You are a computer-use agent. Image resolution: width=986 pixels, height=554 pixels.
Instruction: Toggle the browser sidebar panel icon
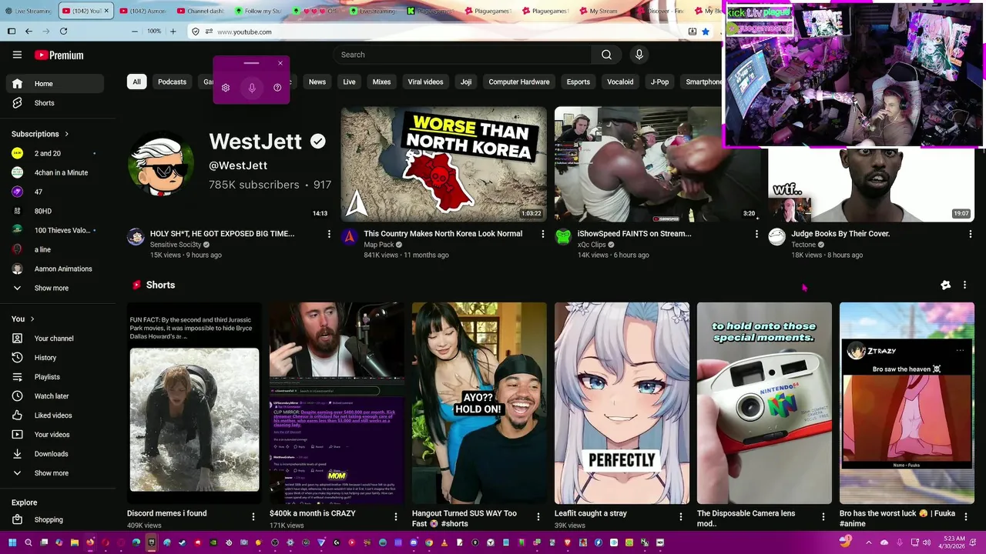coord(12,32)
